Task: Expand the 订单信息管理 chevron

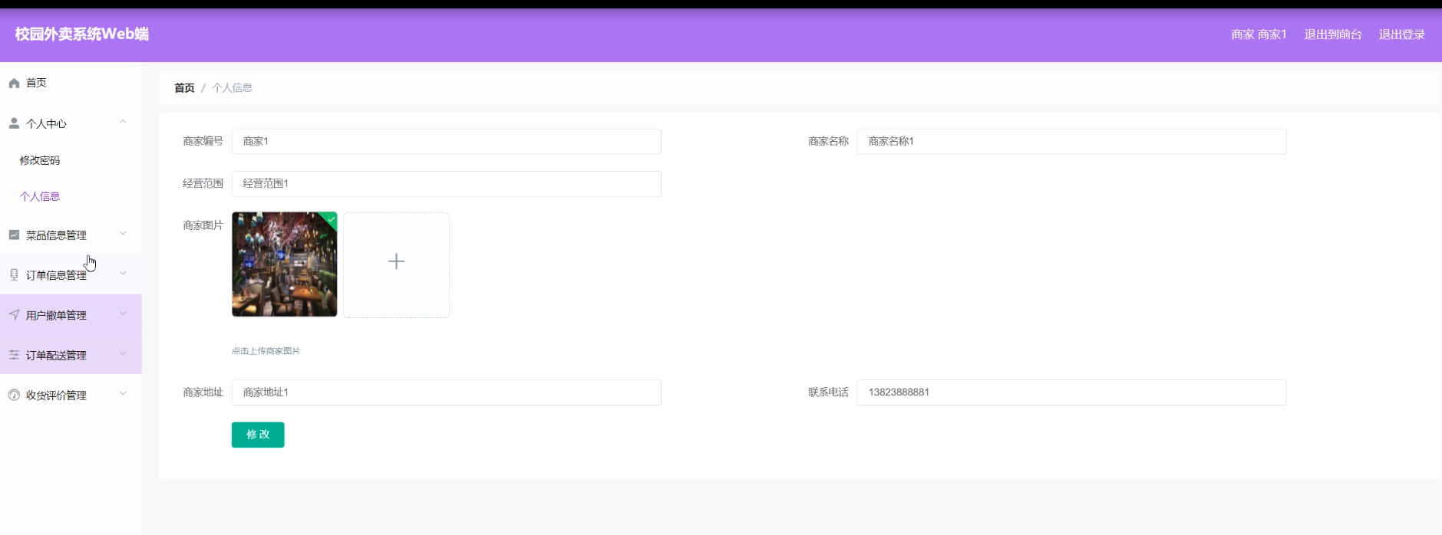Action: (x=123, y=274)
